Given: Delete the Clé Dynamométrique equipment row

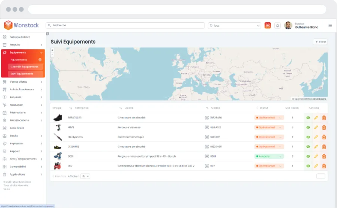Looking at the screenshot, I should [x=324, y=137].
